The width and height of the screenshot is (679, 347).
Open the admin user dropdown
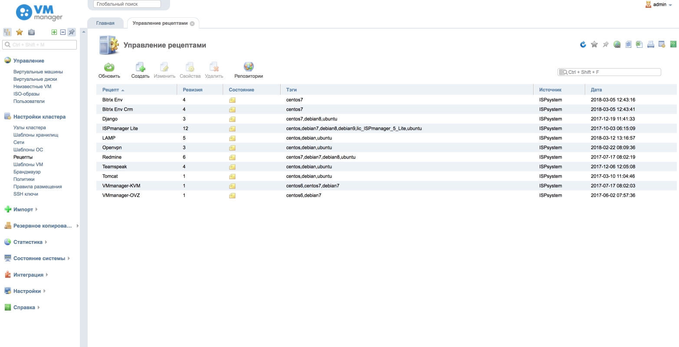pos(659,5)
